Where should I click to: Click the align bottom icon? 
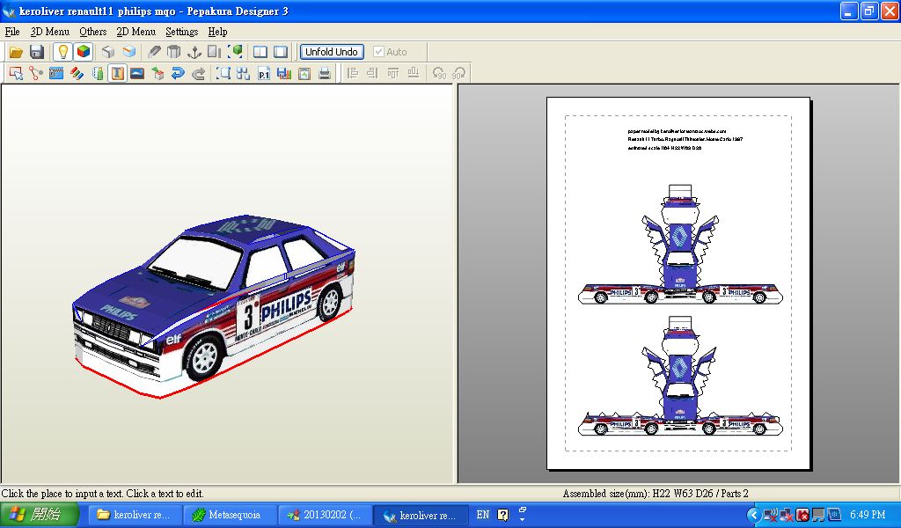point(414,74)
